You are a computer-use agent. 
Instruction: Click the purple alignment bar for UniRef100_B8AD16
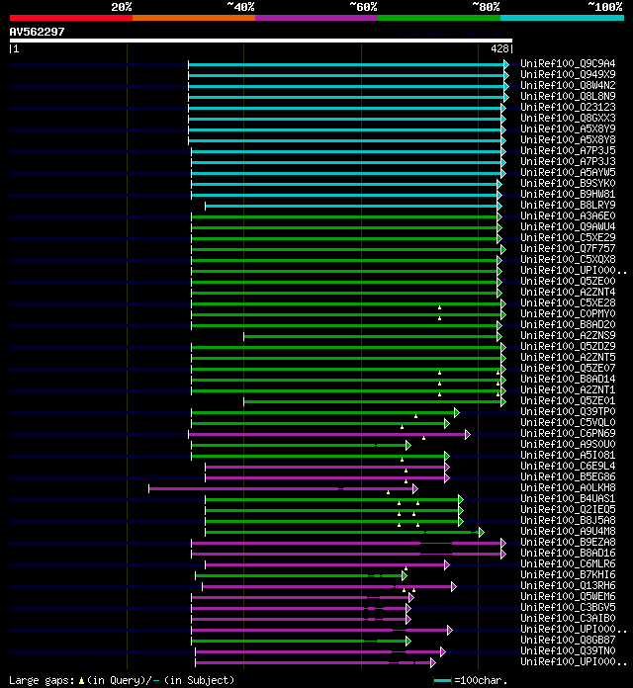(x=346, y=555)
